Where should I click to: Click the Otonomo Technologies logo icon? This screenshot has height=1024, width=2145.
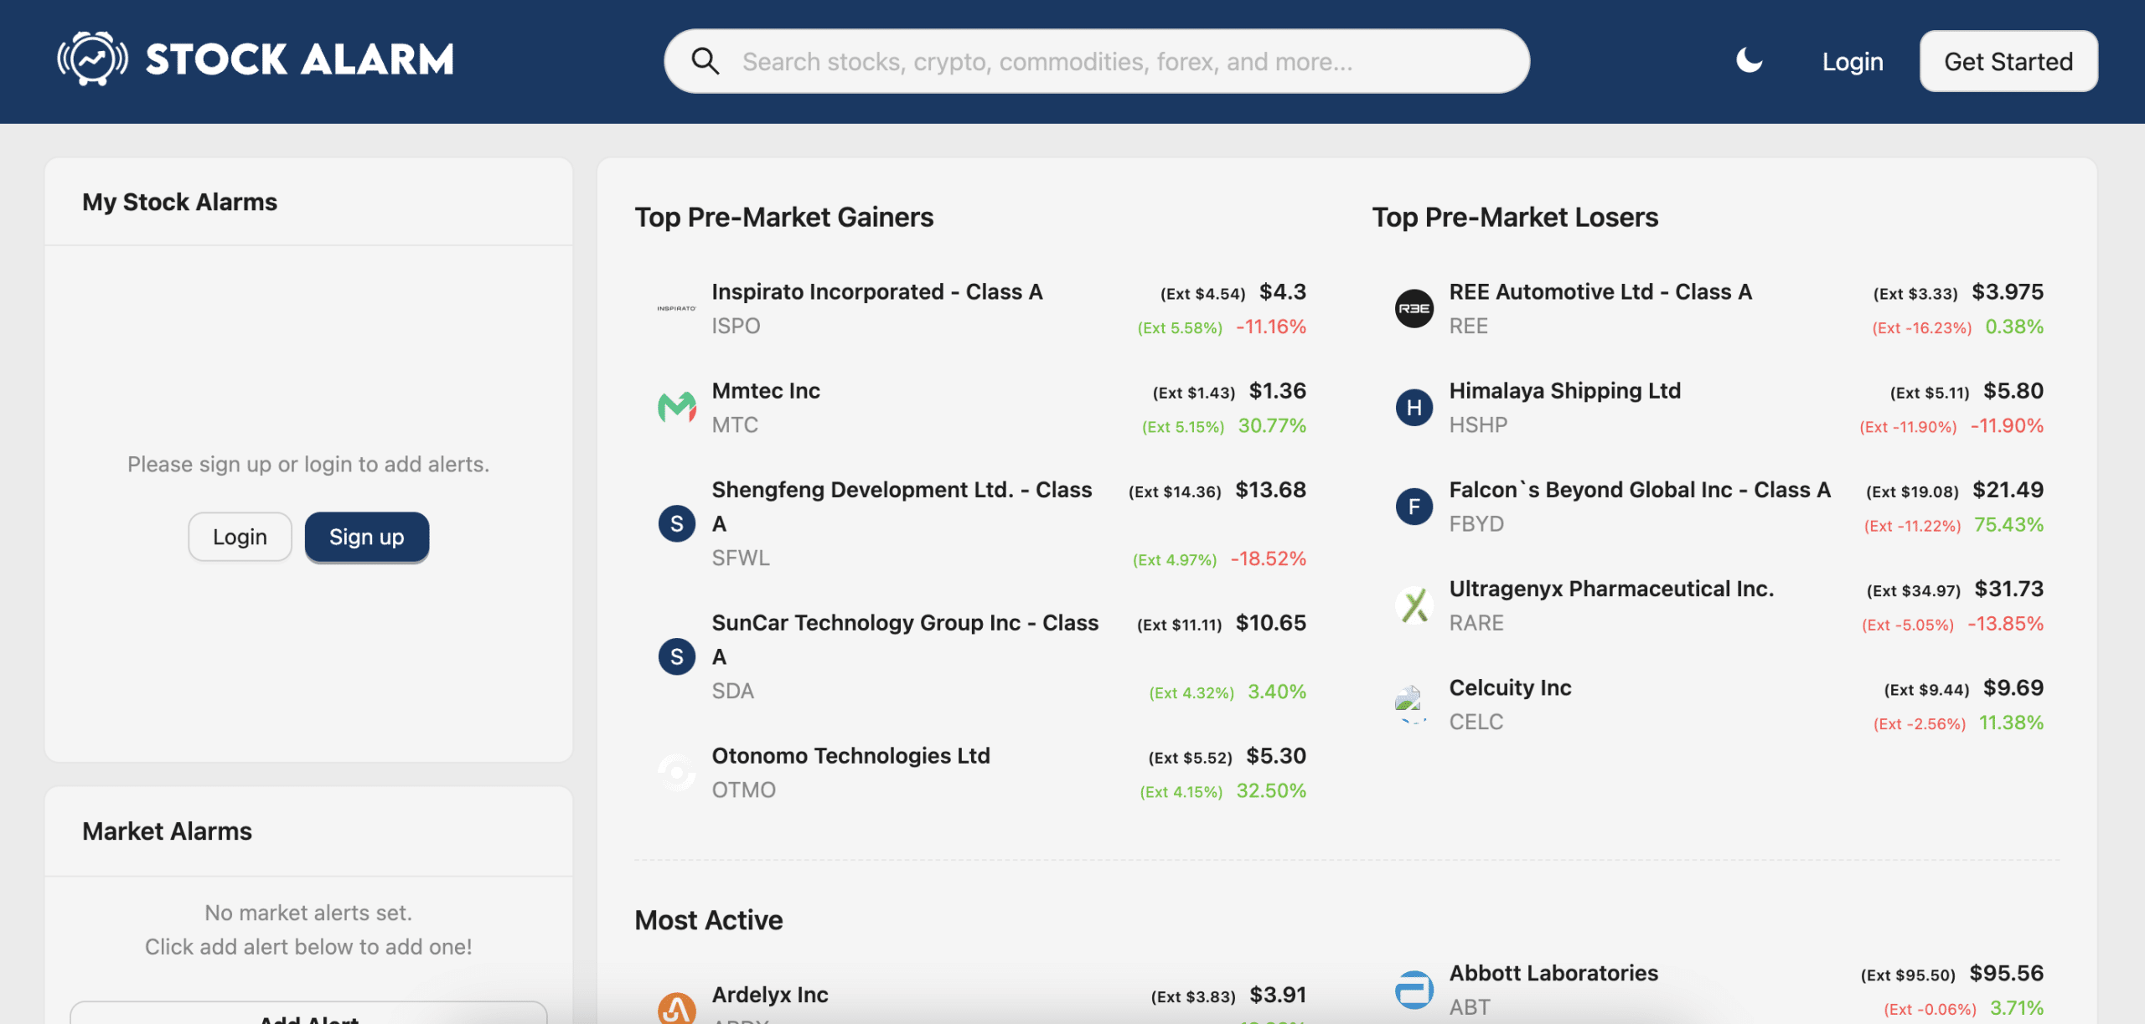pyautogui.click(x=676, y=773)
